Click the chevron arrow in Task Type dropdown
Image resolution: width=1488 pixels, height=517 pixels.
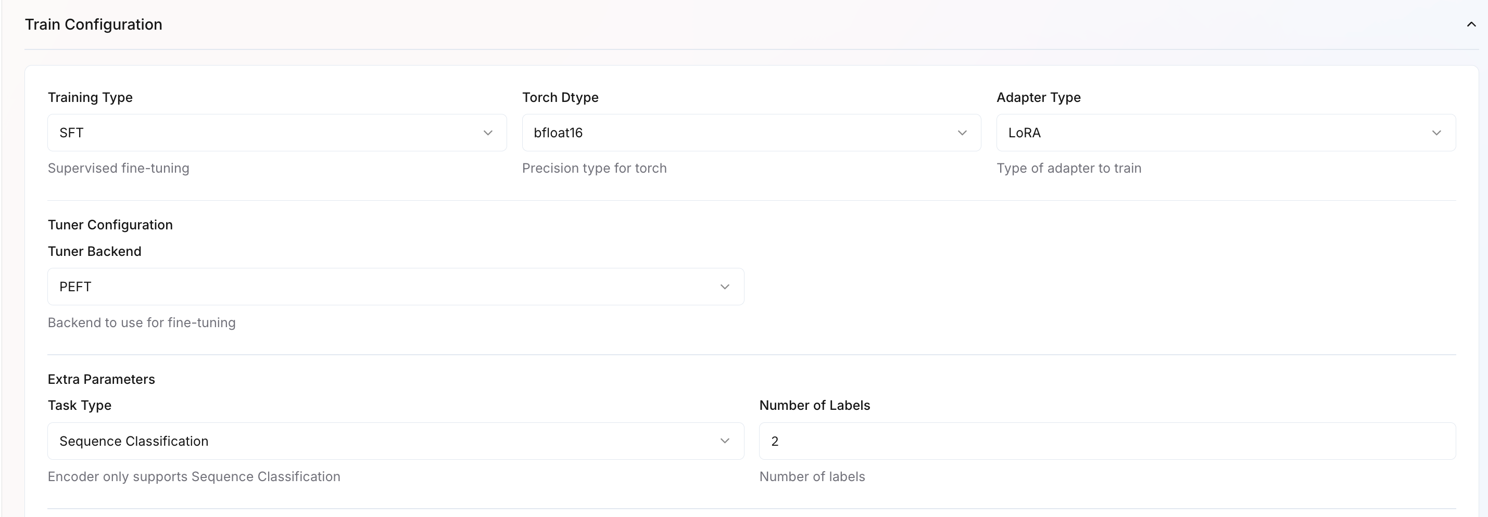724,441
